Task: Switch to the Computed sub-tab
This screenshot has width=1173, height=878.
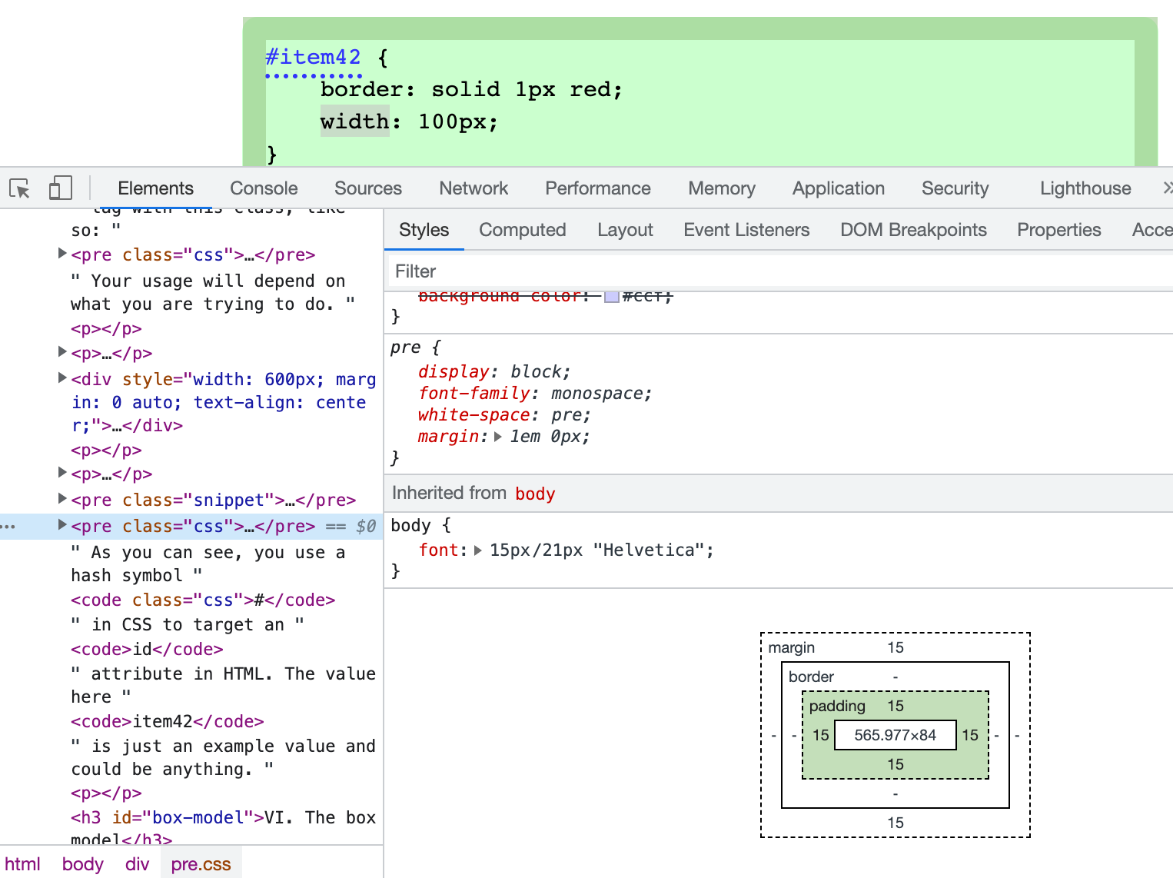Action: (x=523, y=230)
